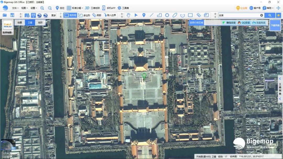Image resolution: width=283 pixels, height=159 pixels.
Task: Select the highlighted second map source icon
Action: pyautogui.click(x=33, y=15)
